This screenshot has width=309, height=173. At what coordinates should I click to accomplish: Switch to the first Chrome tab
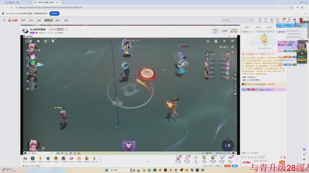tap(18, 2)
